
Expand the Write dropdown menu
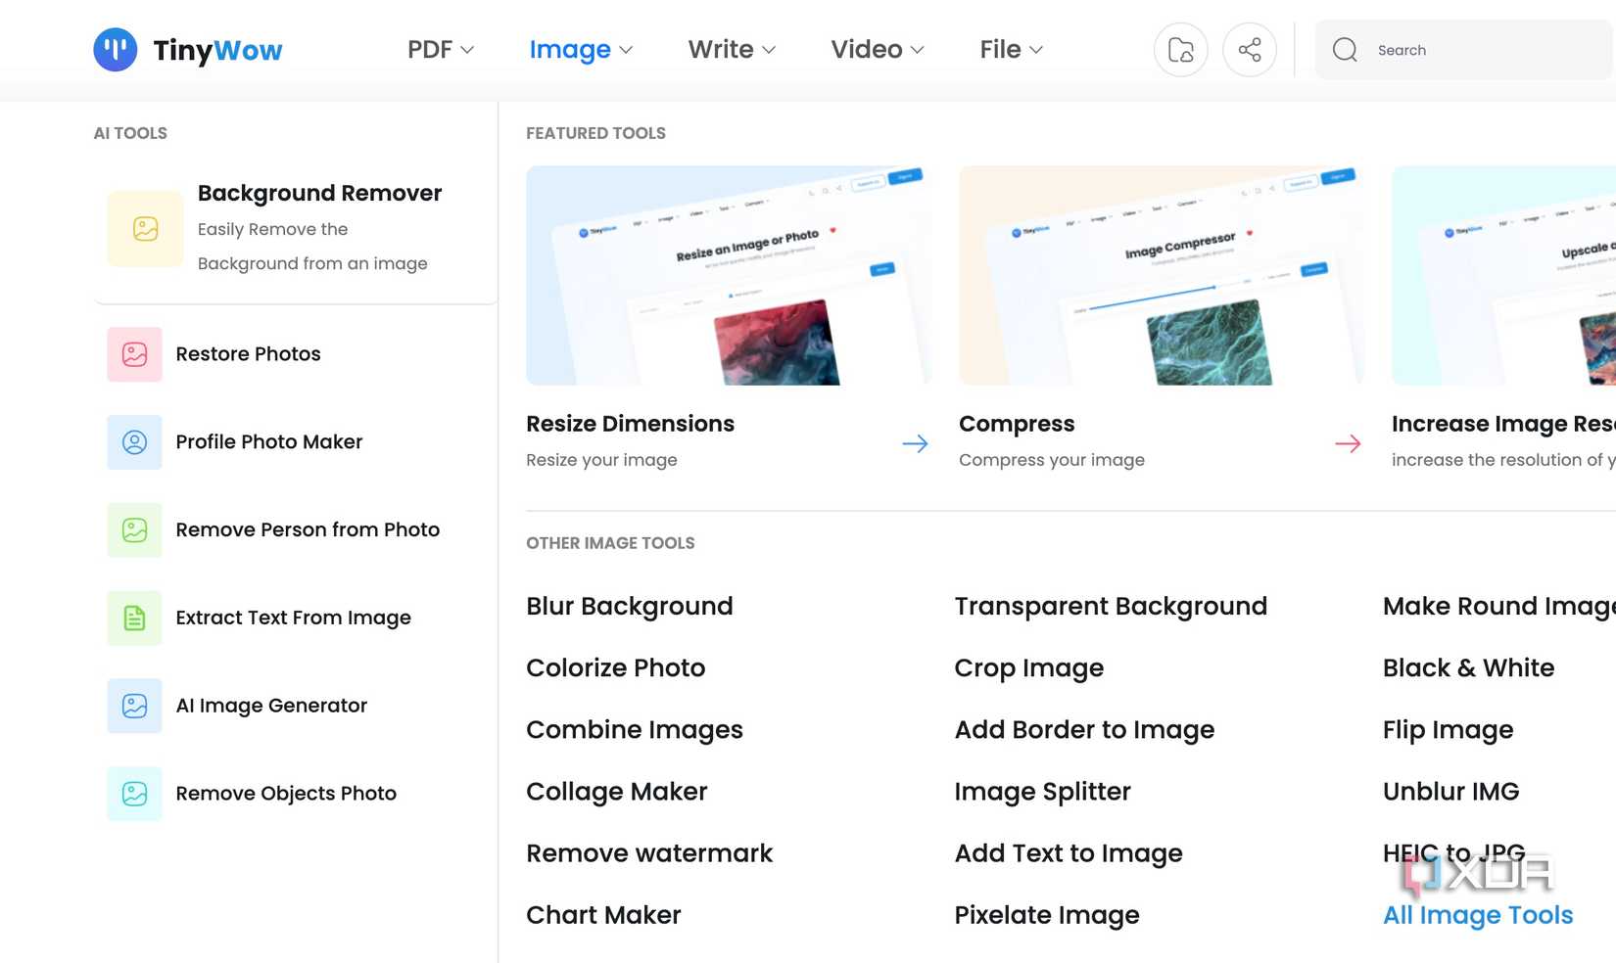[732, 50]
